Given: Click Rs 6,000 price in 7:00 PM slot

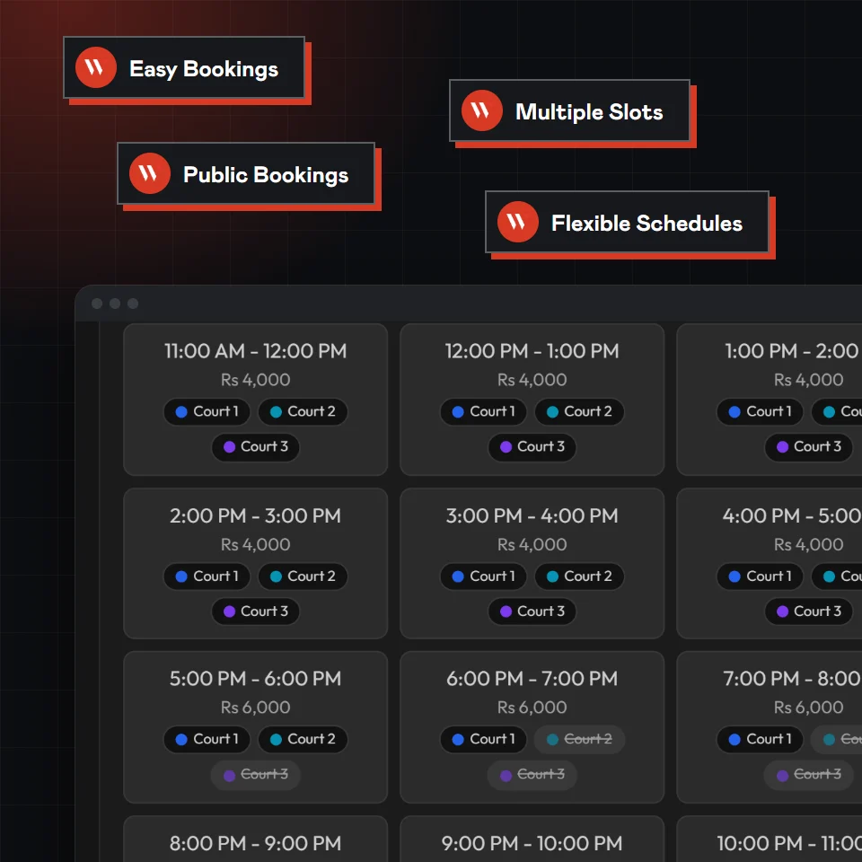Looking at the screenshot, I should [809, 708].
